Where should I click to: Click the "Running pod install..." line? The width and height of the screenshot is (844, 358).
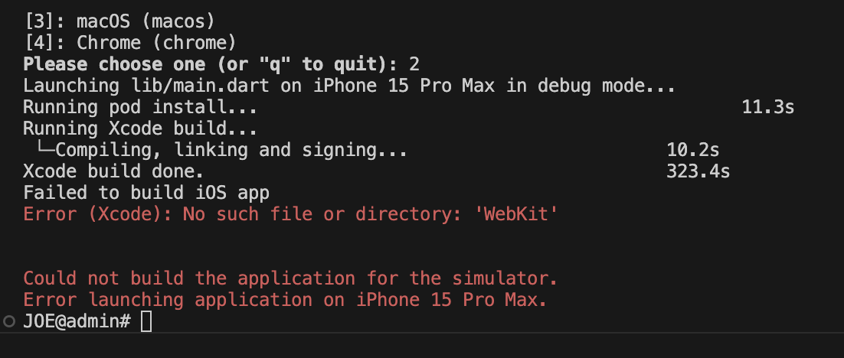click(140, 107)
